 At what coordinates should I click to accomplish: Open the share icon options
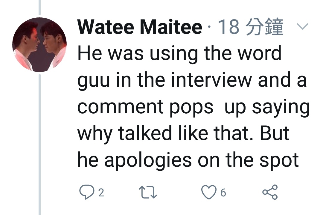point(270,192)
